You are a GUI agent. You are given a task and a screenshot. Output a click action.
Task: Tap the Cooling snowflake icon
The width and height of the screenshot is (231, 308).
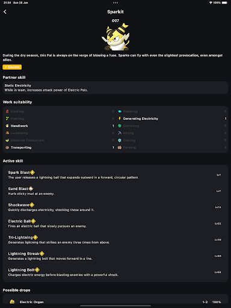pyautogui.click(x=120, y=140)
